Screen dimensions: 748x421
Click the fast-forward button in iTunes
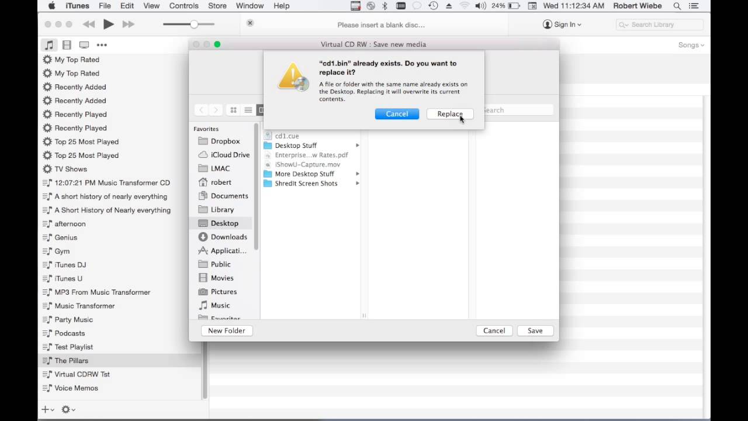(x=129, y=24)
